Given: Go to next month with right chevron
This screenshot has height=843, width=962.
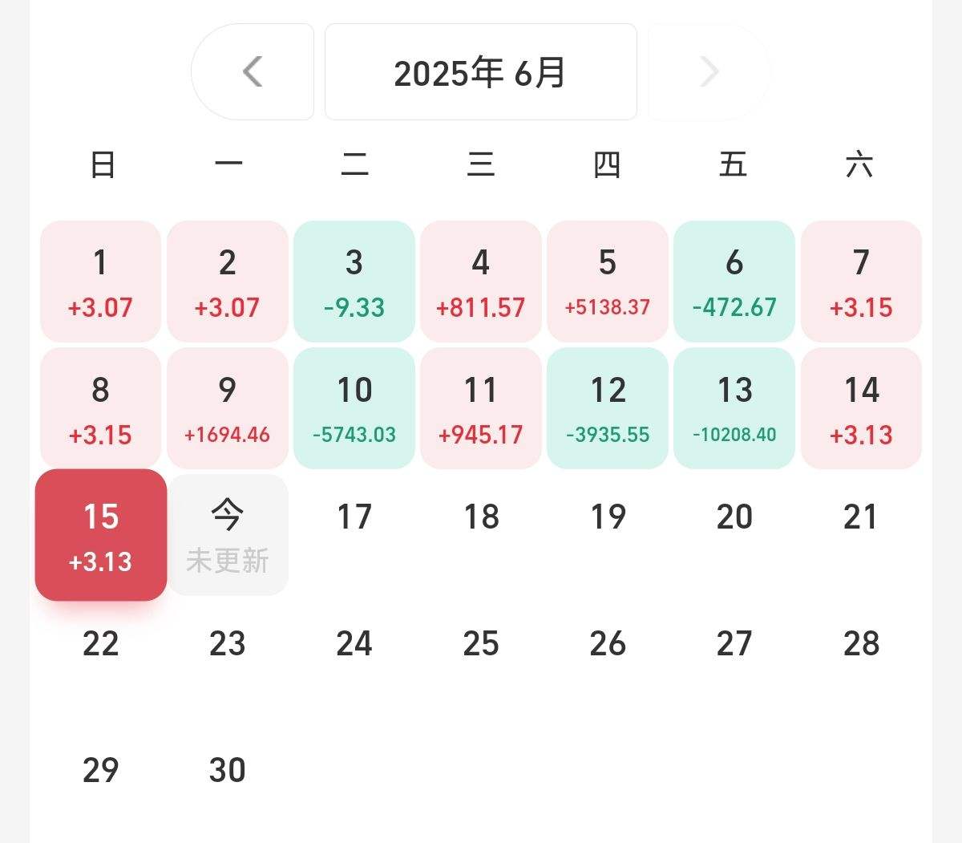Looking at the screenshot, I should [x=709, y=72].
